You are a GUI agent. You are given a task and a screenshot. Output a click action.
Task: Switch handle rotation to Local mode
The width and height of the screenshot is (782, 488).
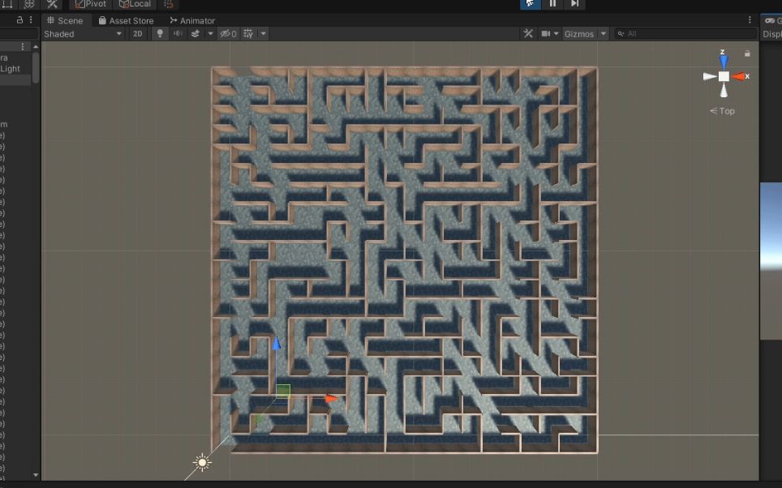pos(134,4)
